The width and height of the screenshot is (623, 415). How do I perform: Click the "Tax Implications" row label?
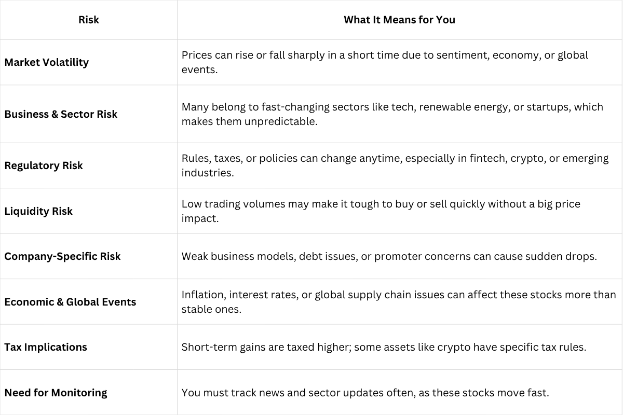point(46,347)
